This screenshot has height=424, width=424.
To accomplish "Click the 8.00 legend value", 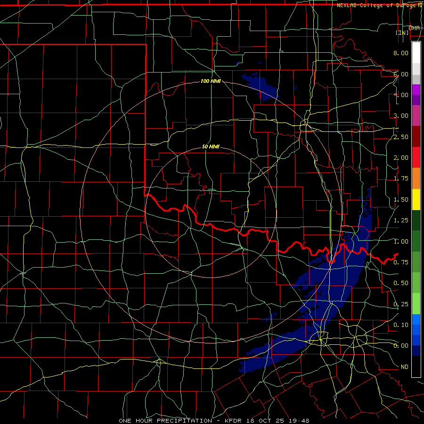I will [401, 53].
